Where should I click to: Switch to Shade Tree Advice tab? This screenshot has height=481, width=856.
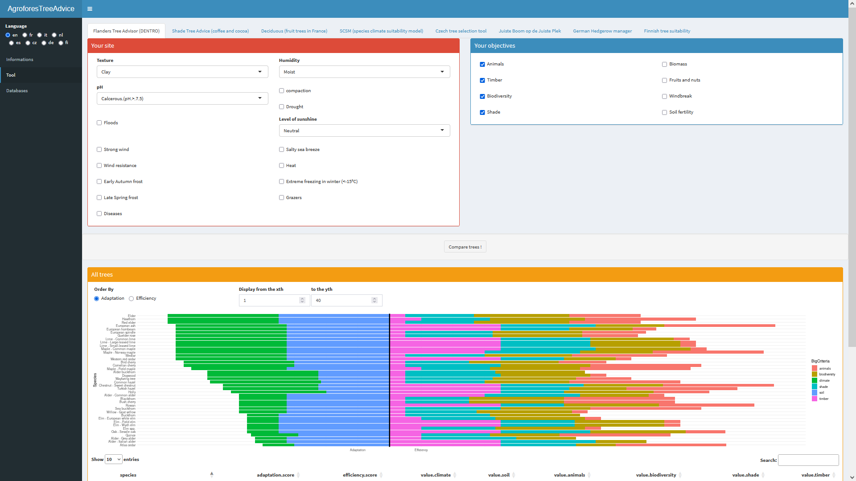click(x=210, y=31)
